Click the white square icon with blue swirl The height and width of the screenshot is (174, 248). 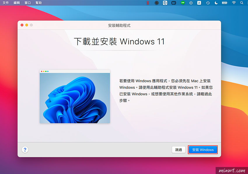[x=165, y=3]
